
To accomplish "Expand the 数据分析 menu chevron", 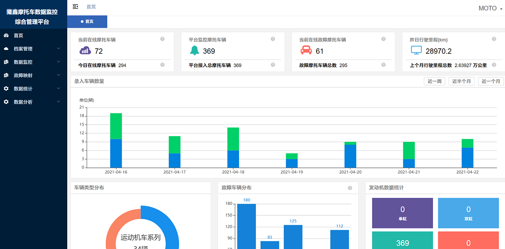I will (58, 102).
